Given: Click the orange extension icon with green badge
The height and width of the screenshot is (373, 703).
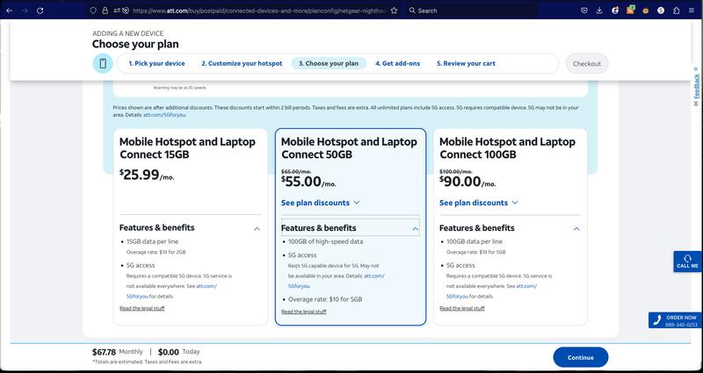Looking at the screenshot, I should [x=630, y=10].
